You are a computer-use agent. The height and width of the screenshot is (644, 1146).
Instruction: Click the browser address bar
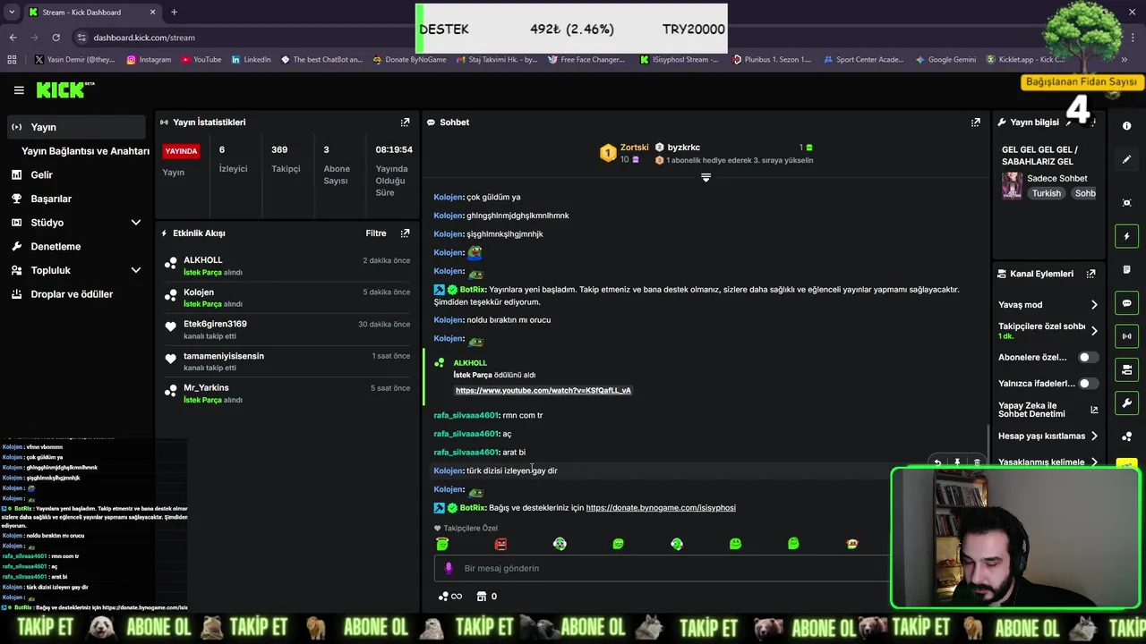coord(242,38)
